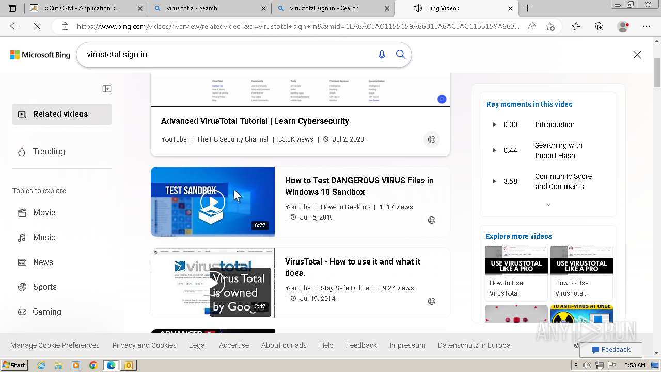
Task: Open Read aloud icon in address bar
Action: [x=531, y=26]
